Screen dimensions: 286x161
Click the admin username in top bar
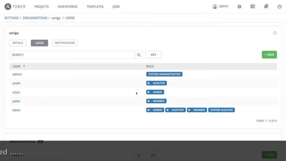223,6
